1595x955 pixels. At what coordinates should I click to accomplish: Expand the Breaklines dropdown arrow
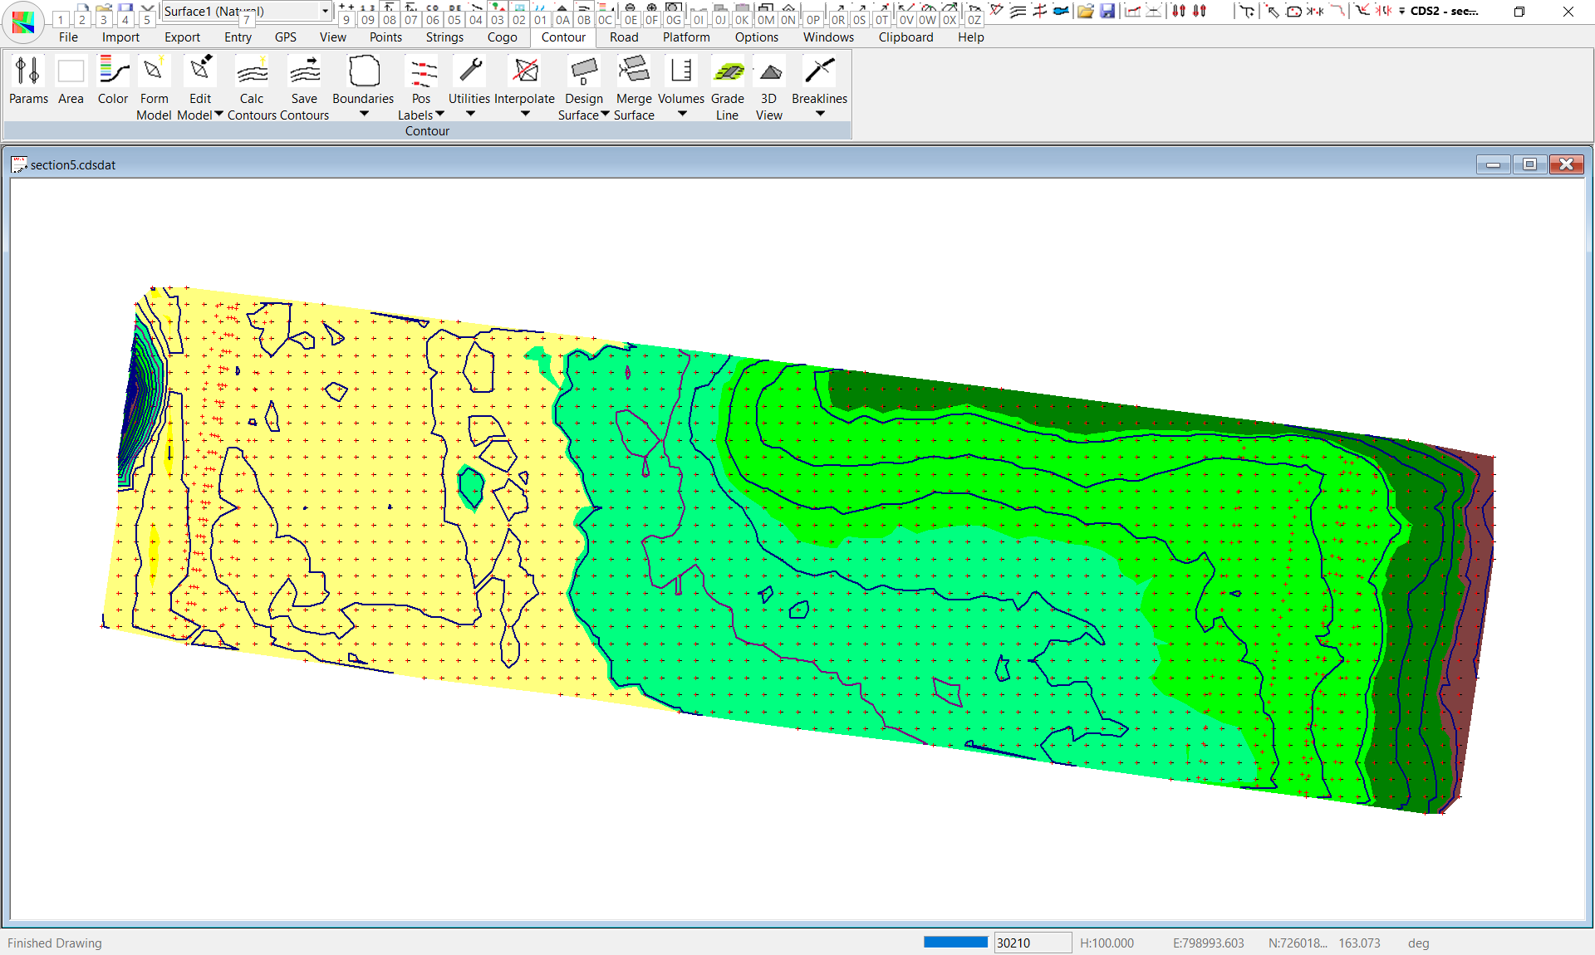(x=820, y=114)
